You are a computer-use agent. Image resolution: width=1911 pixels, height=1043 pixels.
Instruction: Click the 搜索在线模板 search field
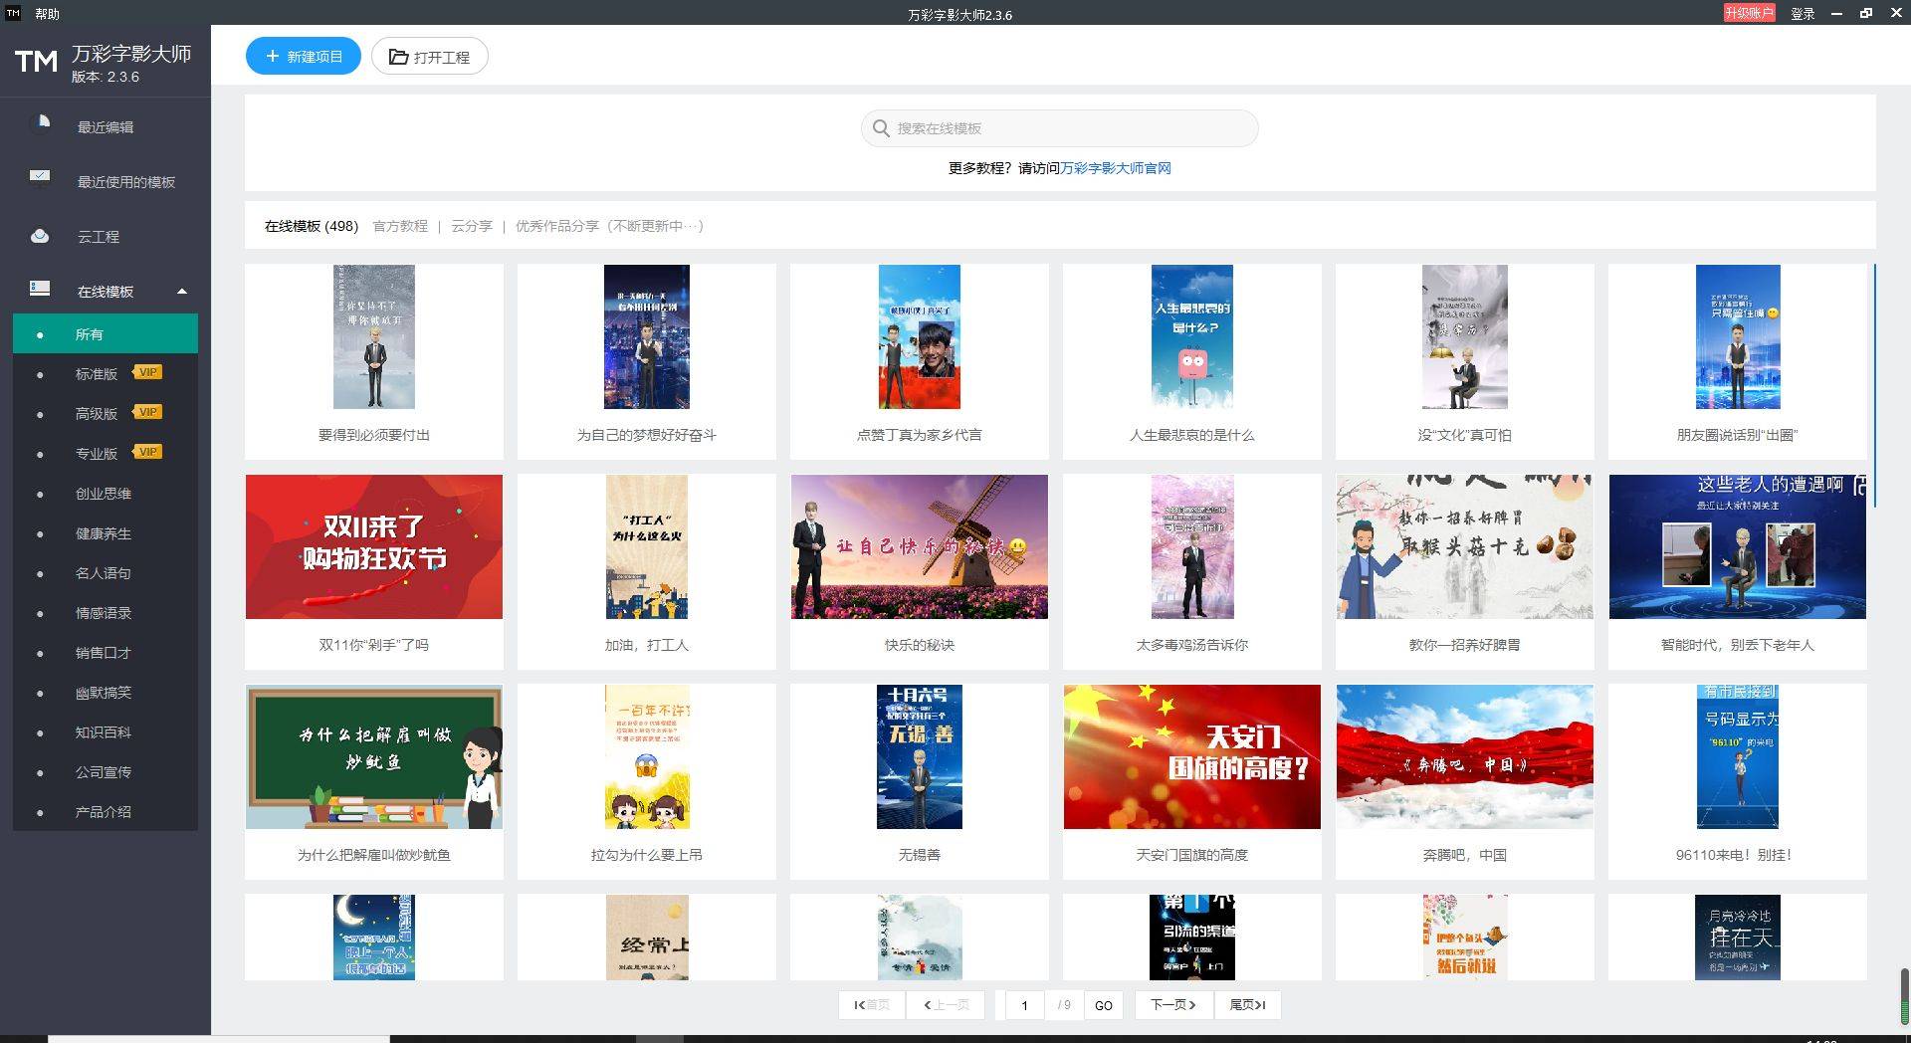pyautogui.click(x=1059, y=128)
